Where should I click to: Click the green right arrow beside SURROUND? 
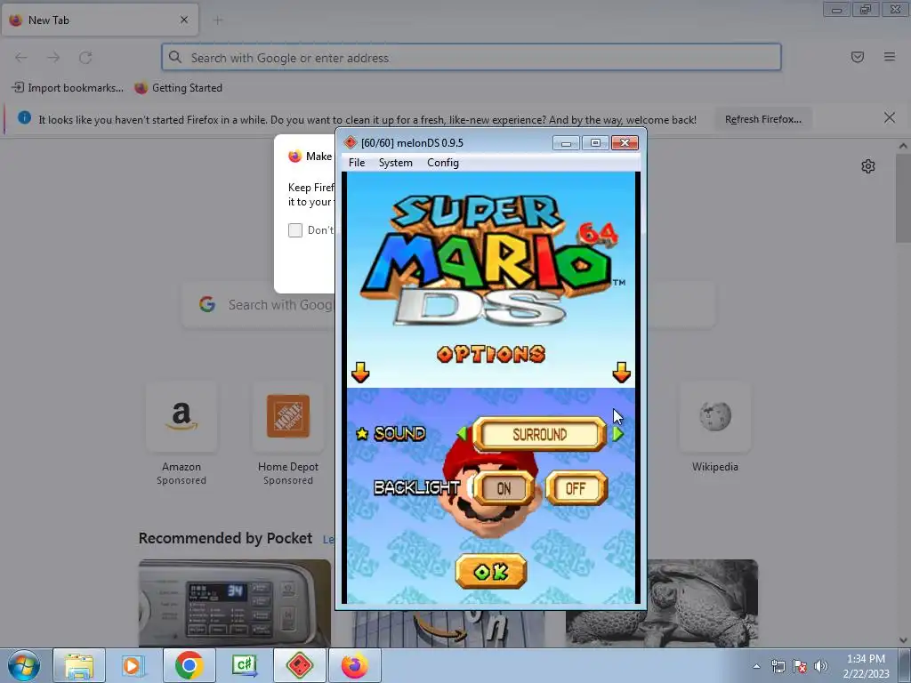(x=617, y=434)
